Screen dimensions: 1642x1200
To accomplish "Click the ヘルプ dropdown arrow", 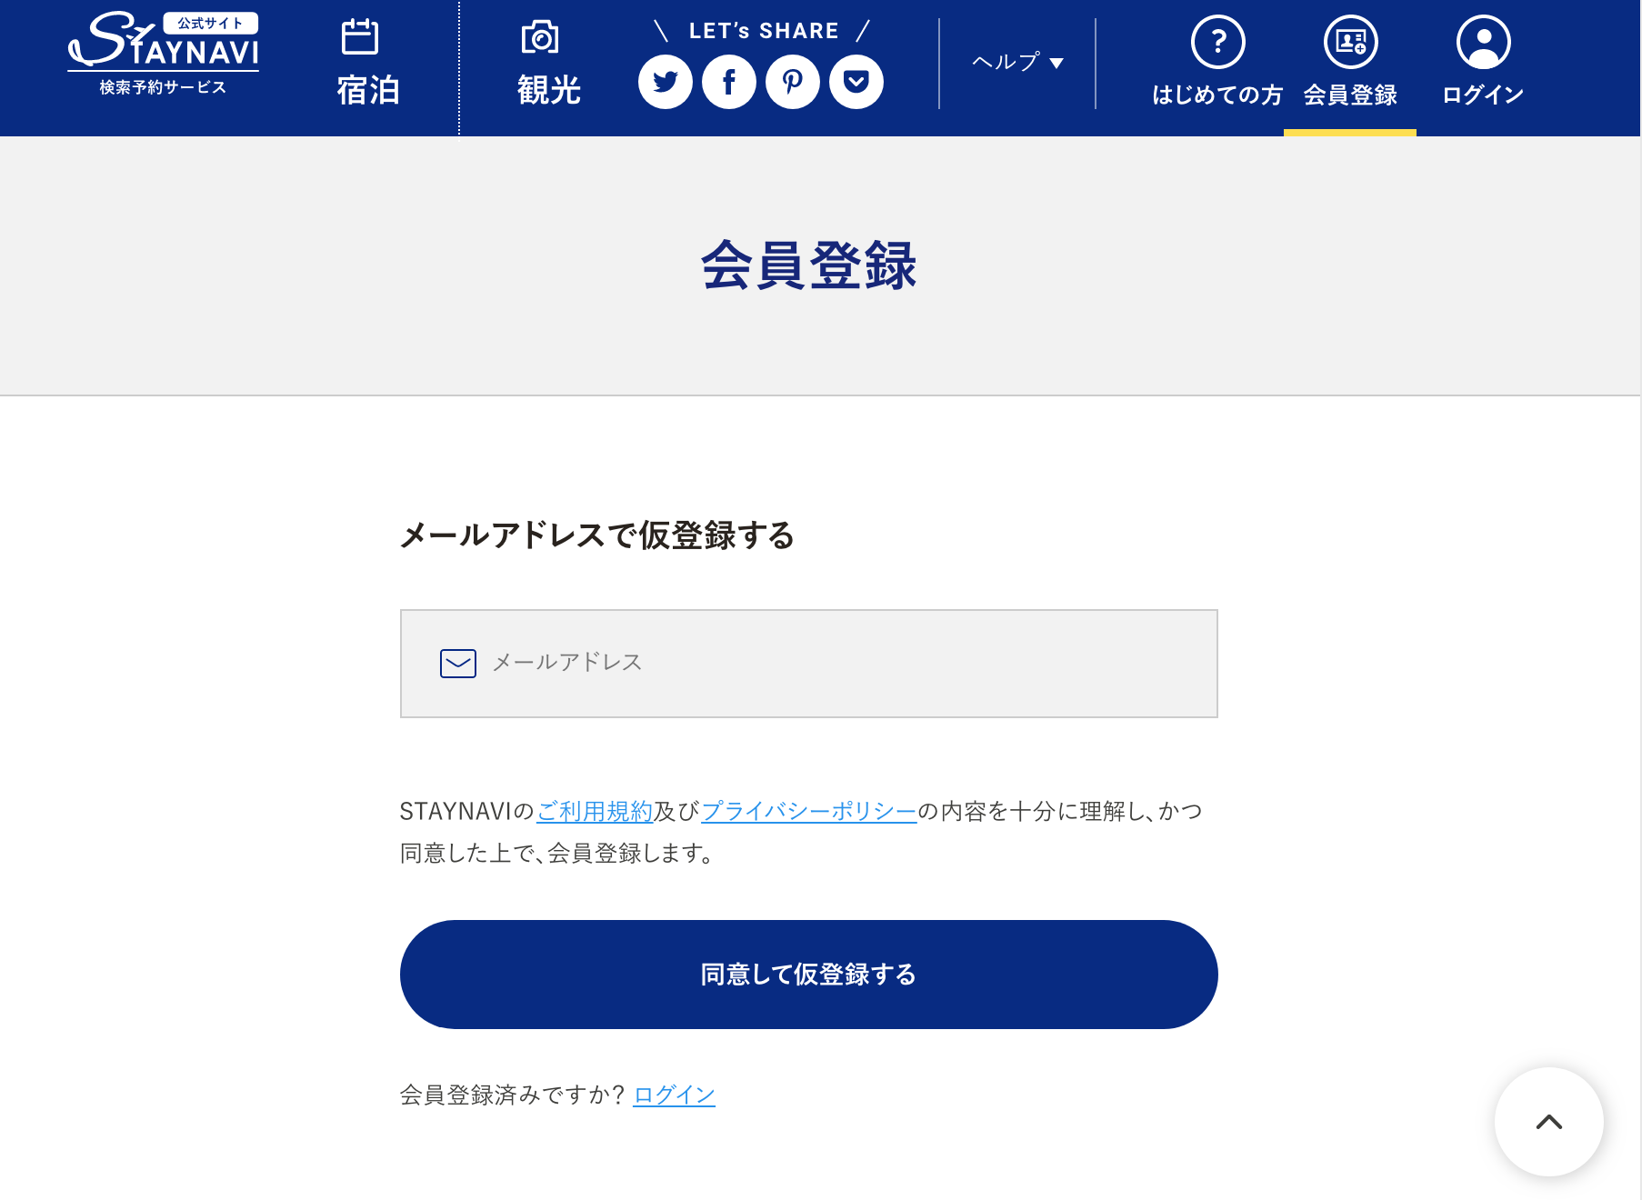I will (1056, 63).
